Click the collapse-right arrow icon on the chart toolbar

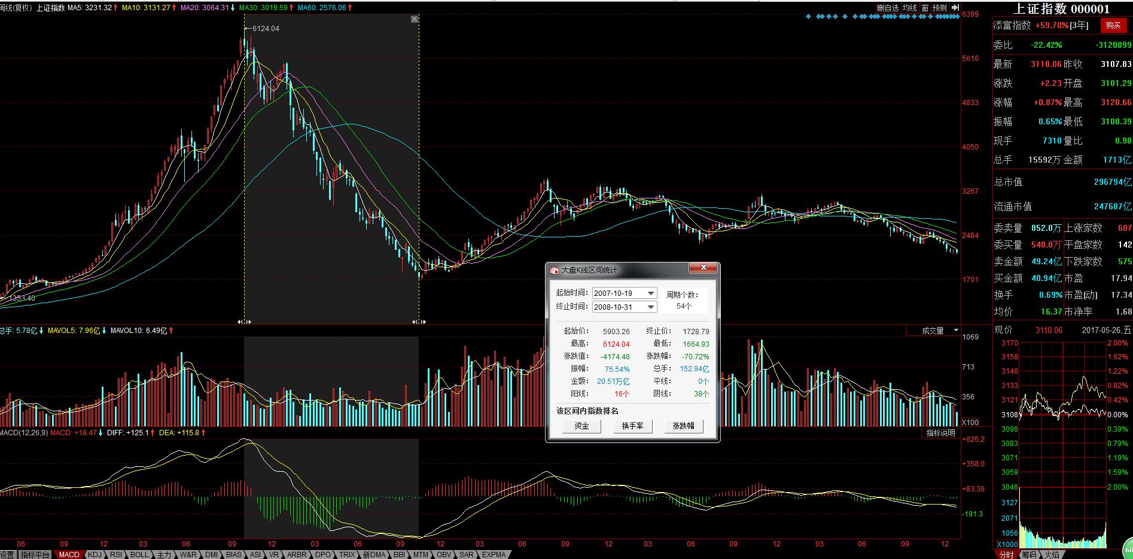coord(955,8)
